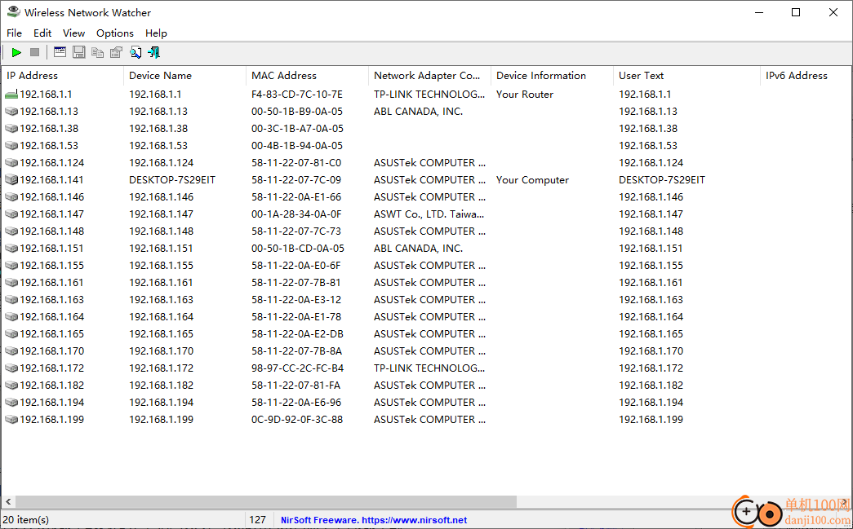
Task: Click device name 192.168.1.148
Action: 161,231
